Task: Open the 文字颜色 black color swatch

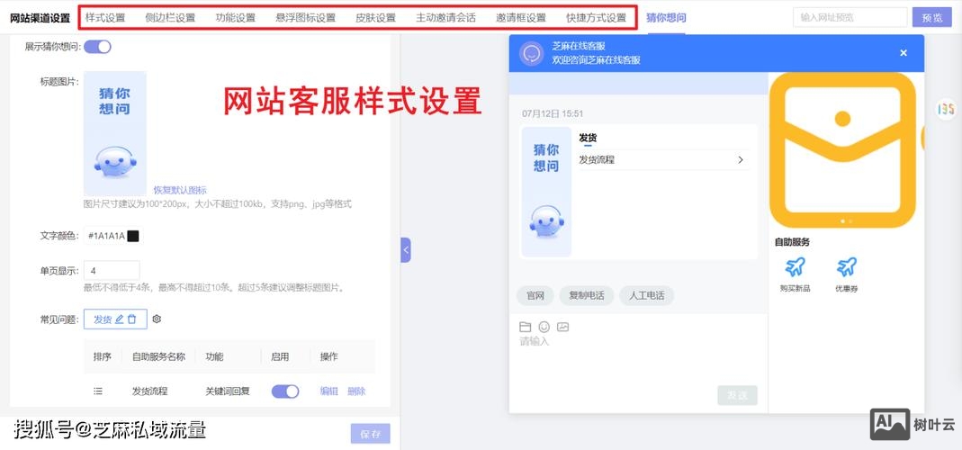Action: pos(133,236)
